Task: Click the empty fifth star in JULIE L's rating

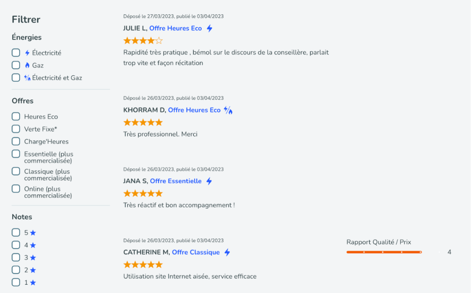Action: [x=158, y=40]
